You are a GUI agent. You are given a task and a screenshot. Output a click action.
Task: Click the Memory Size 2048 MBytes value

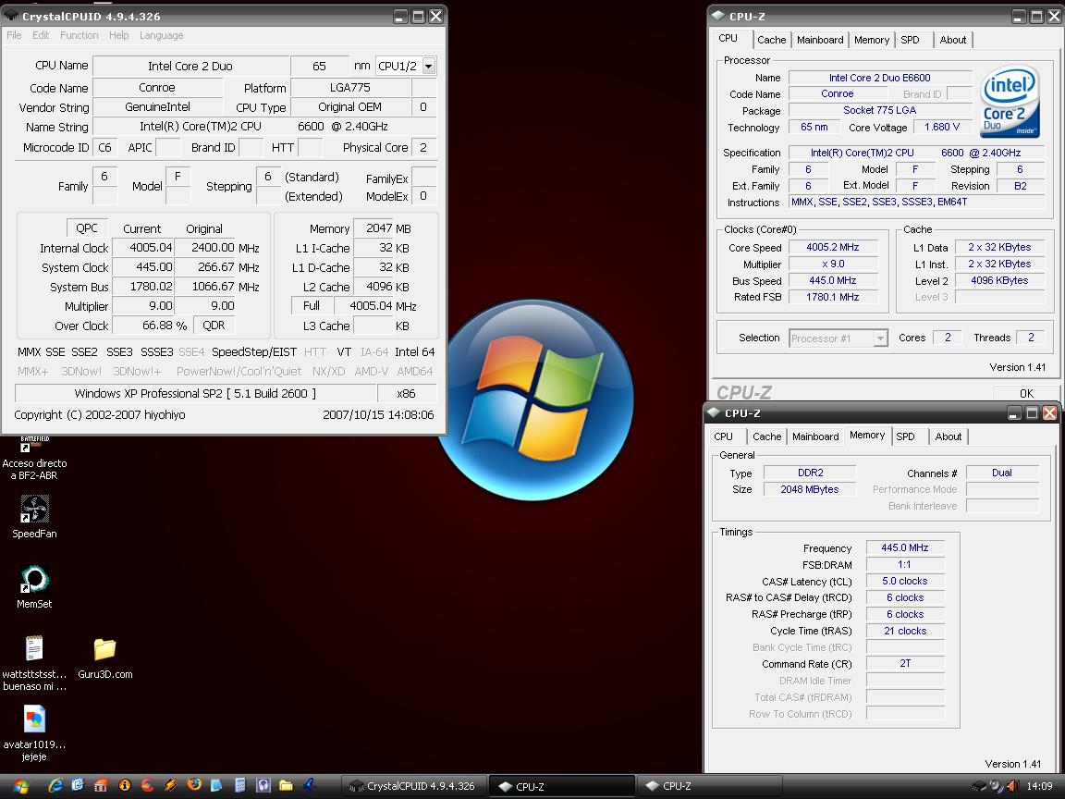coord(810,489)
